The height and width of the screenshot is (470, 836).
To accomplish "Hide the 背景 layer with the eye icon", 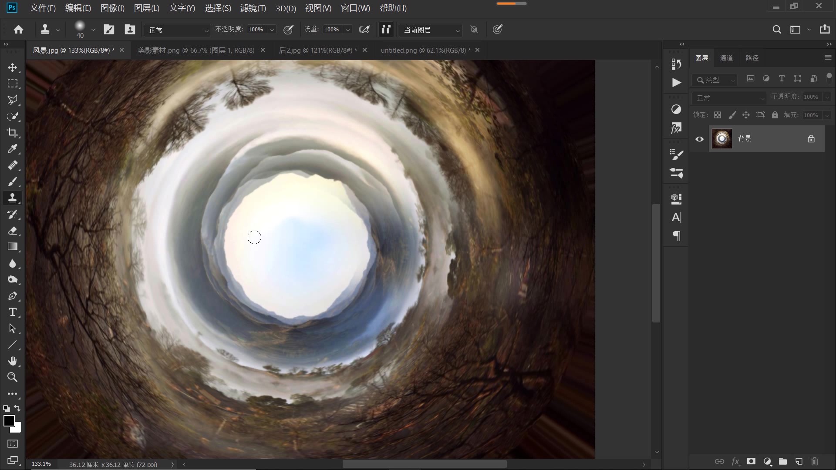I will [x=699, y=139].
